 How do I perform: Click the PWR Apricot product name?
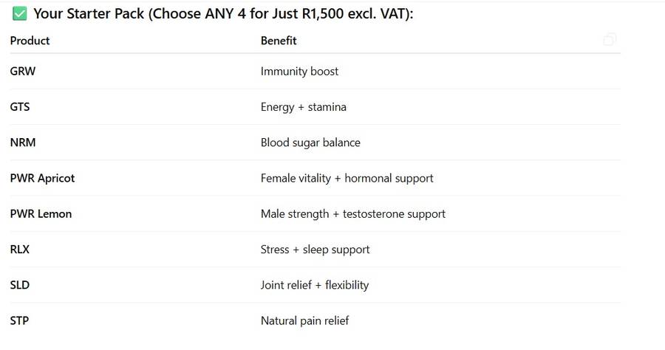tap(42, 178)
